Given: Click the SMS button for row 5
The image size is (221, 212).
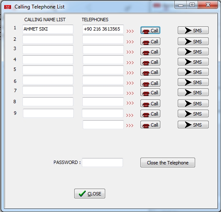Looking at the screenshot, I should [x=193, y=72].
